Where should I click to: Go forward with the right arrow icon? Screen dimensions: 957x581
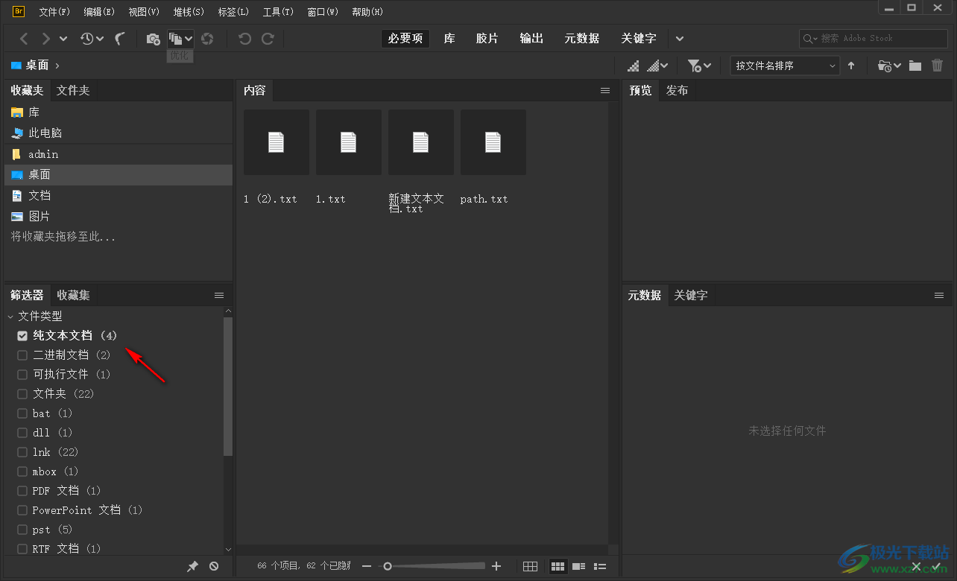46,39
